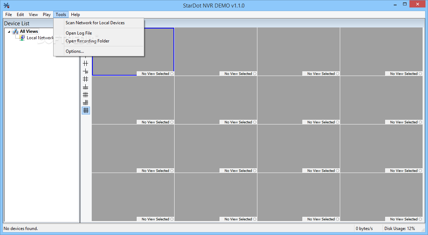Select the top-right corner view pane
The width and height of the screenshot is (428, 235).
pyautogui.click(x=381, y=51)
